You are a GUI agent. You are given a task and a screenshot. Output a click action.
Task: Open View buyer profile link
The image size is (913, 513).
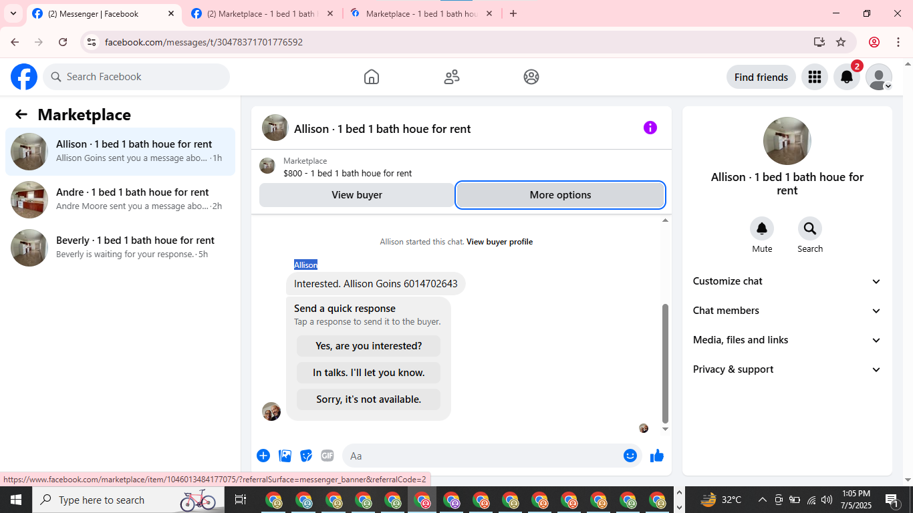click(x=499, y=242)
